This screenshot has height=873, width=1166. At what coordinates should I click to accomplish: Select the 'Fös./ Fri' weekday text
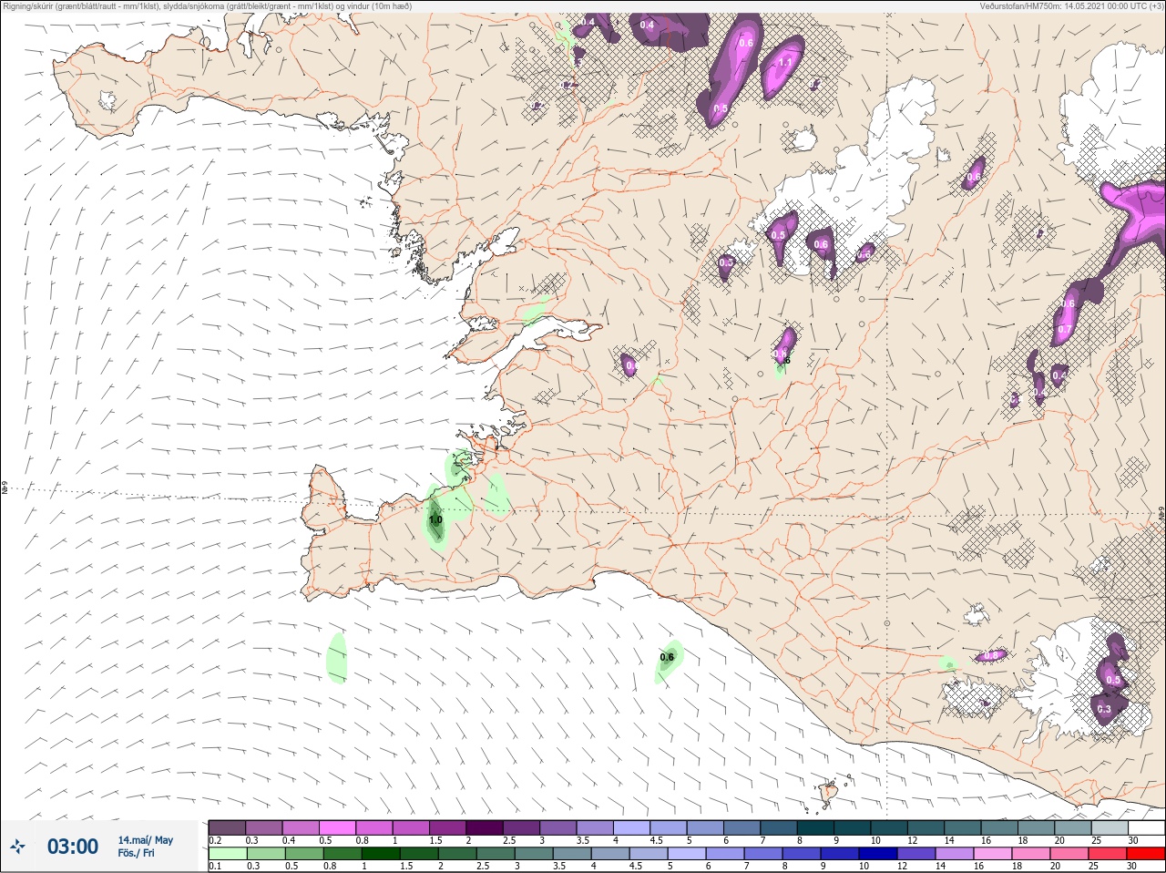(x=136, y=853)
